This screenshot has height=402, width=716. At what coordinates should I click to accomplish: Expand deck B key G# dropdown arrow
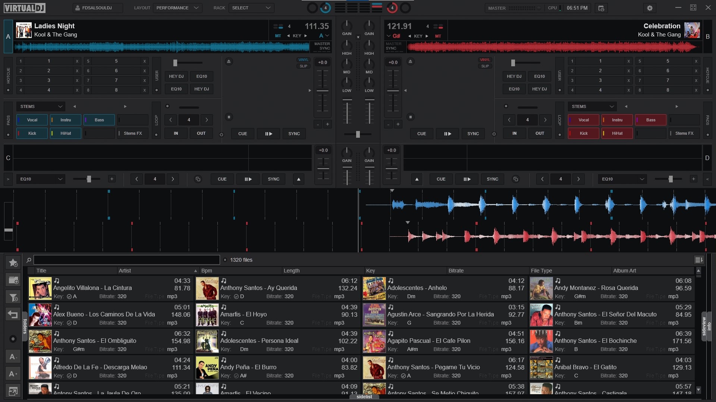coord(389,36)
